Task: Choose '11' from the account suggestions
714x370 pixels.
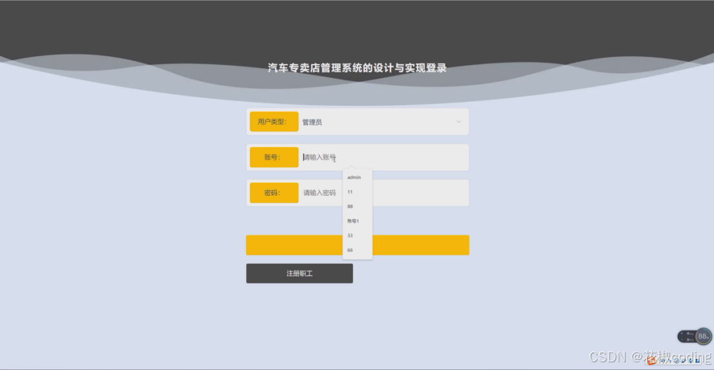Action: [358, 192]
